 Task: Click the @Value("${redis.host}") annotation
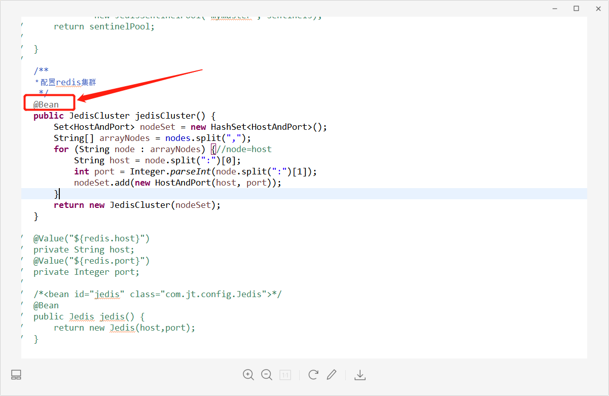click(91, 238)
